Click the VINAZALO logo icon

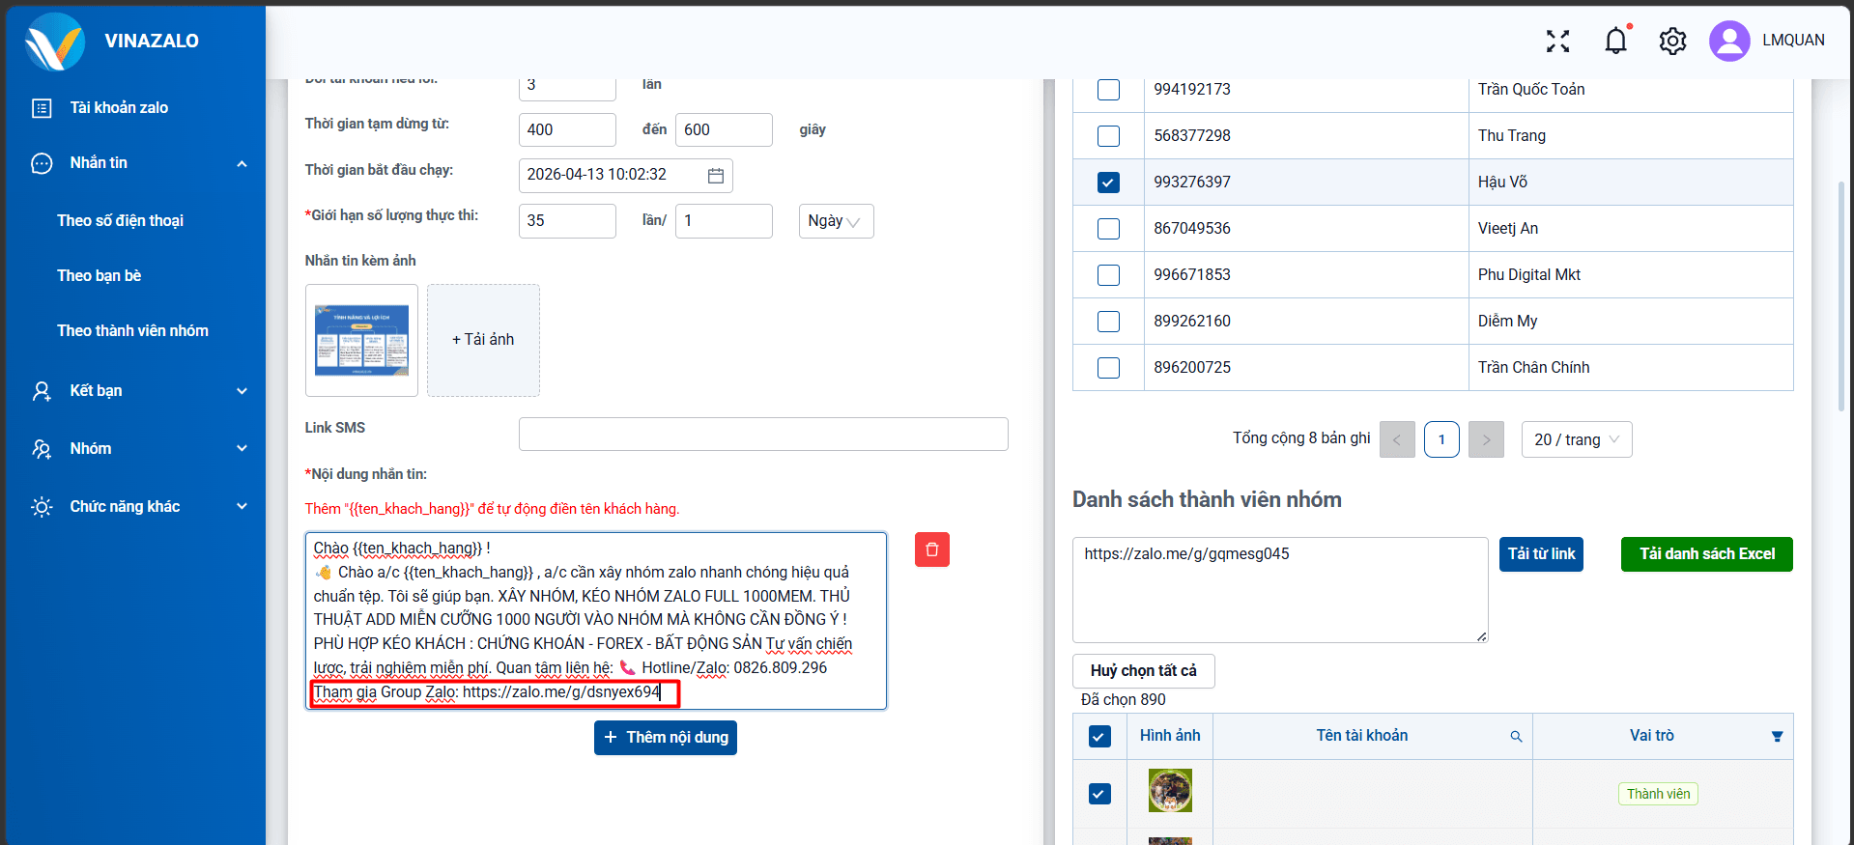pos(55,42)
